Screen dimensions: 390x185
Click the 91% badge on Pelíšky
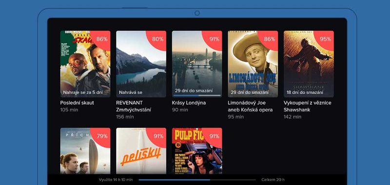pos(157,136)
